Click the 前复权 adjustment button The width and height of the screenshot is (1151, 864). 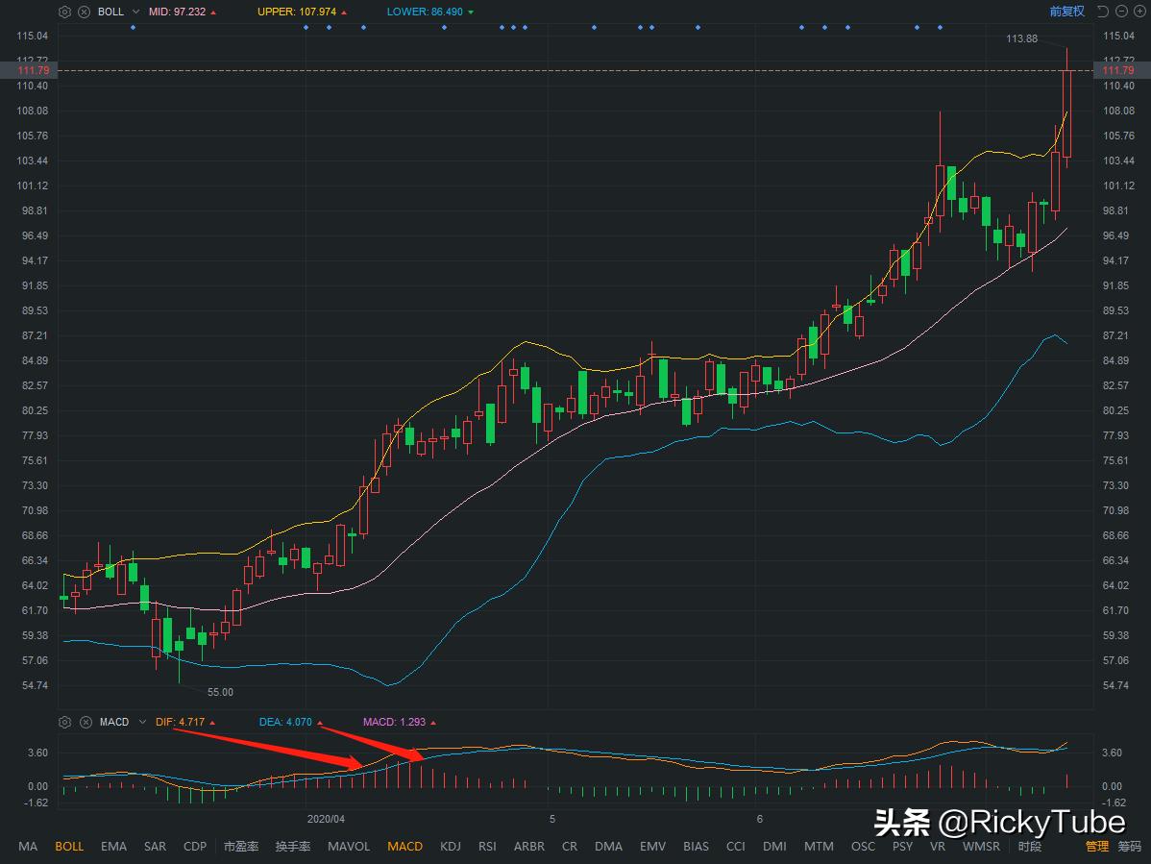point(1065,11)
